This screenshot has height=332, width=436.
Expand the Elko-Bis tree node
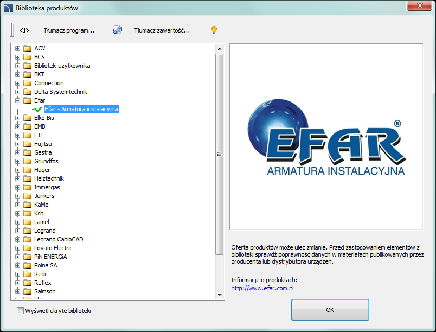click(x=17, y=118)
